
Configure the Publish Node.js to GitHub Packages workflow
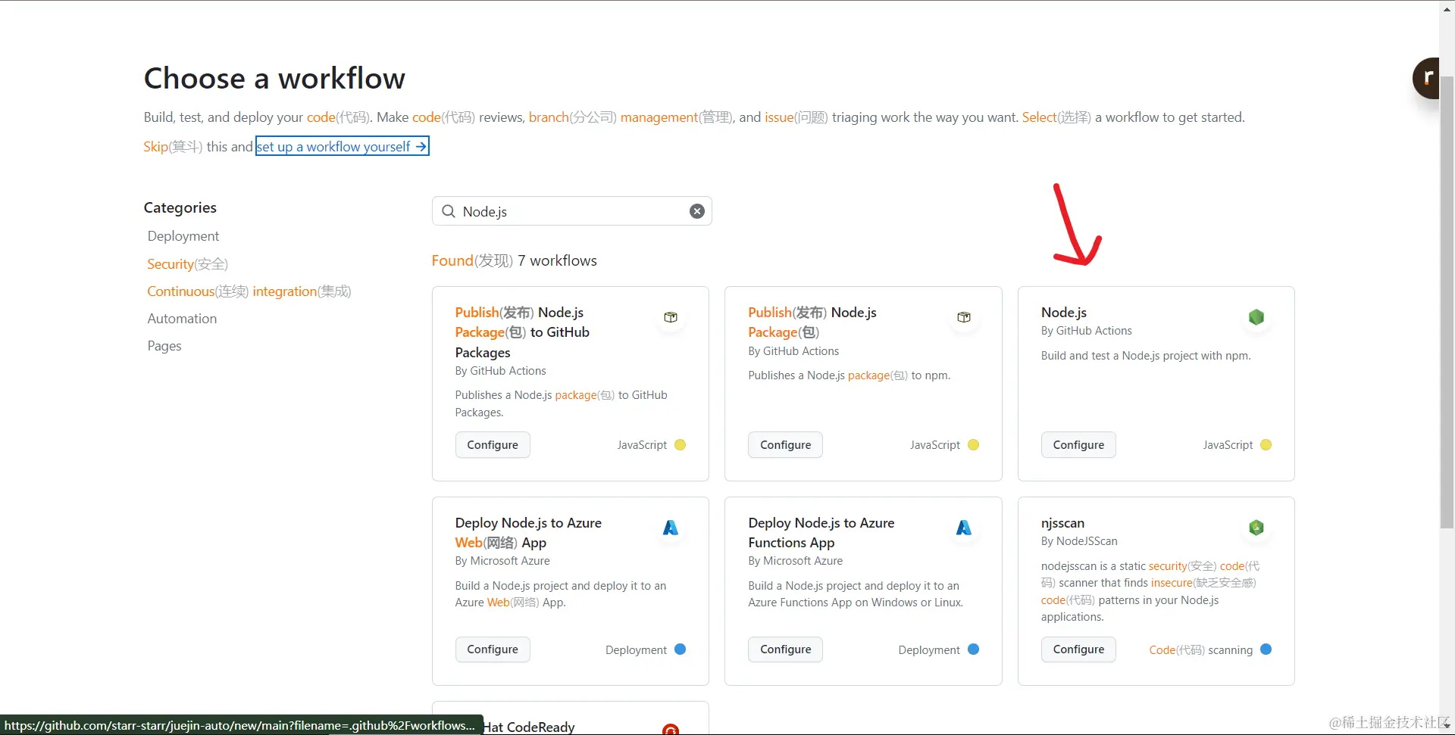coord(493,445)
